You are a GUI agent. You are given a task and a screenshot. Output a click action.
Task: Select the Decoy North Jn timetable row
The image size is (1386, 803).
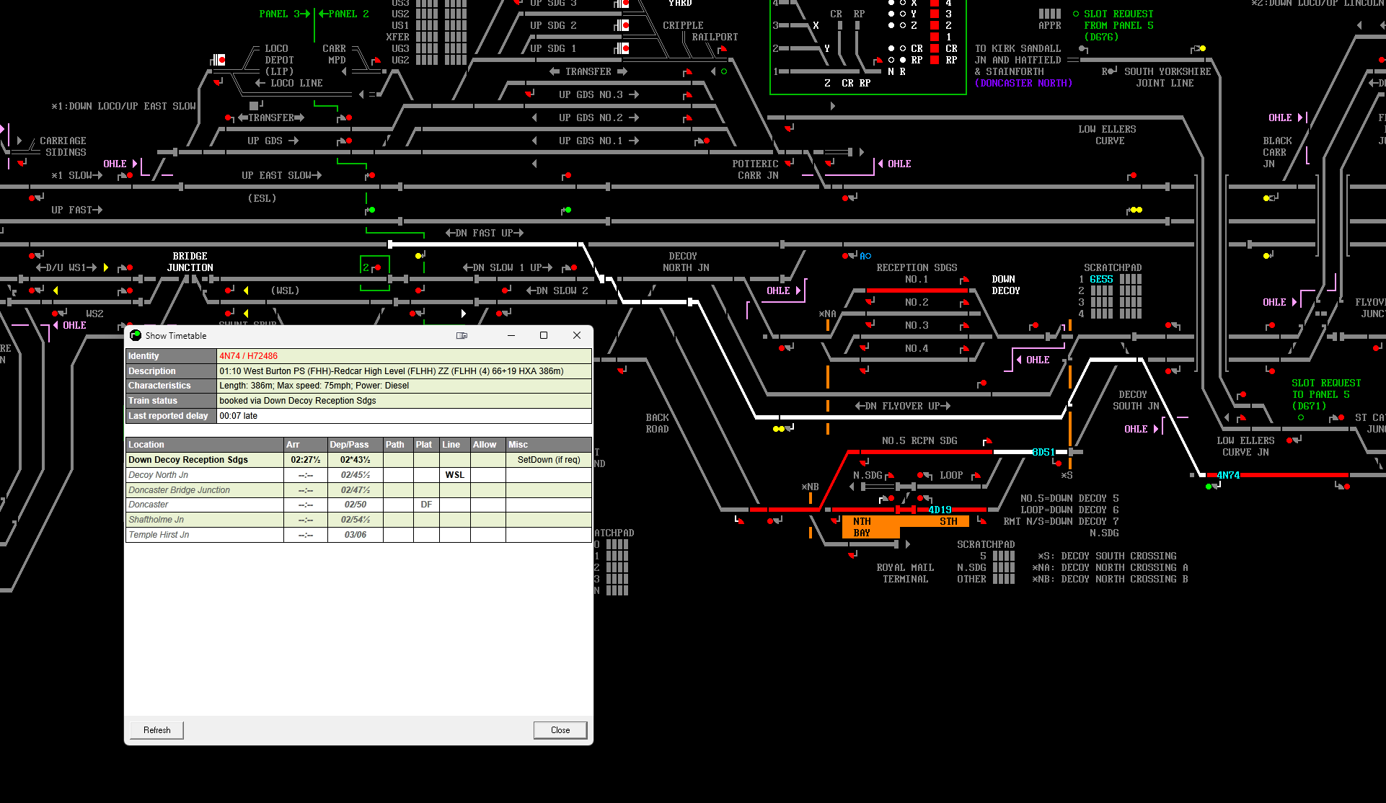[x=358, y=475]
